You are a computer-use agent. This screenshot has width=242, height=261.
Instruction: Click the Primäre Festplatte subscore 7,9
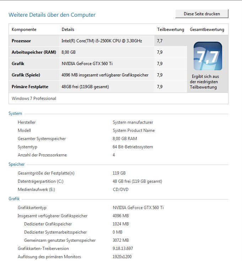coord(160,87)
